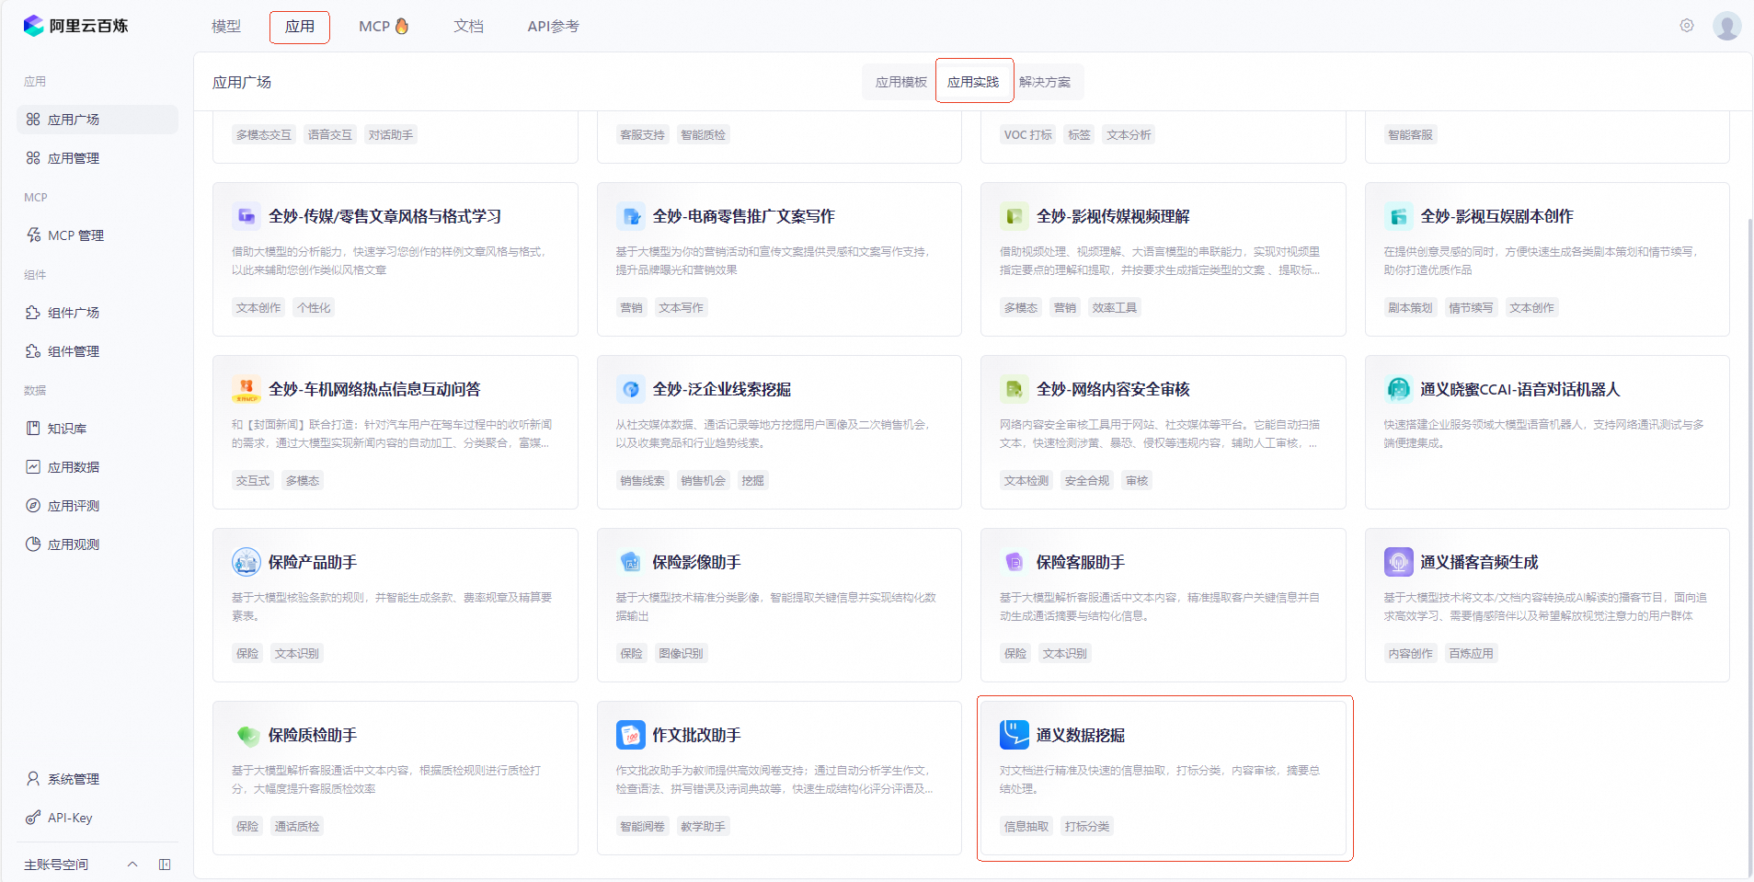This screenshot has width=1754, height=882.
Task: Click the MCP 管理 sidebar icon
Action: click(33, 235)
